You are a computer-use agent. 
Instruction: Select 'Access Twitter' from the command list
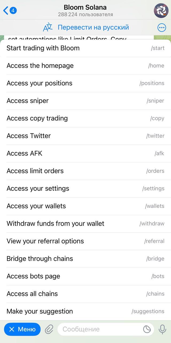pos(85,136)
